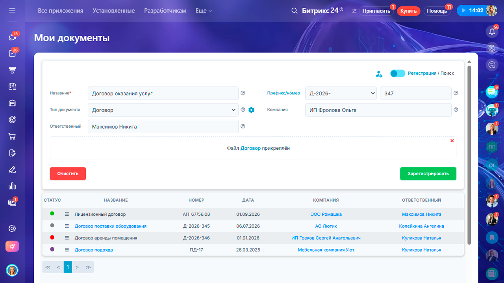Open the calendar icon in left sidebar
The height and width of the screenshot is (283, 504).
(12, 86)
